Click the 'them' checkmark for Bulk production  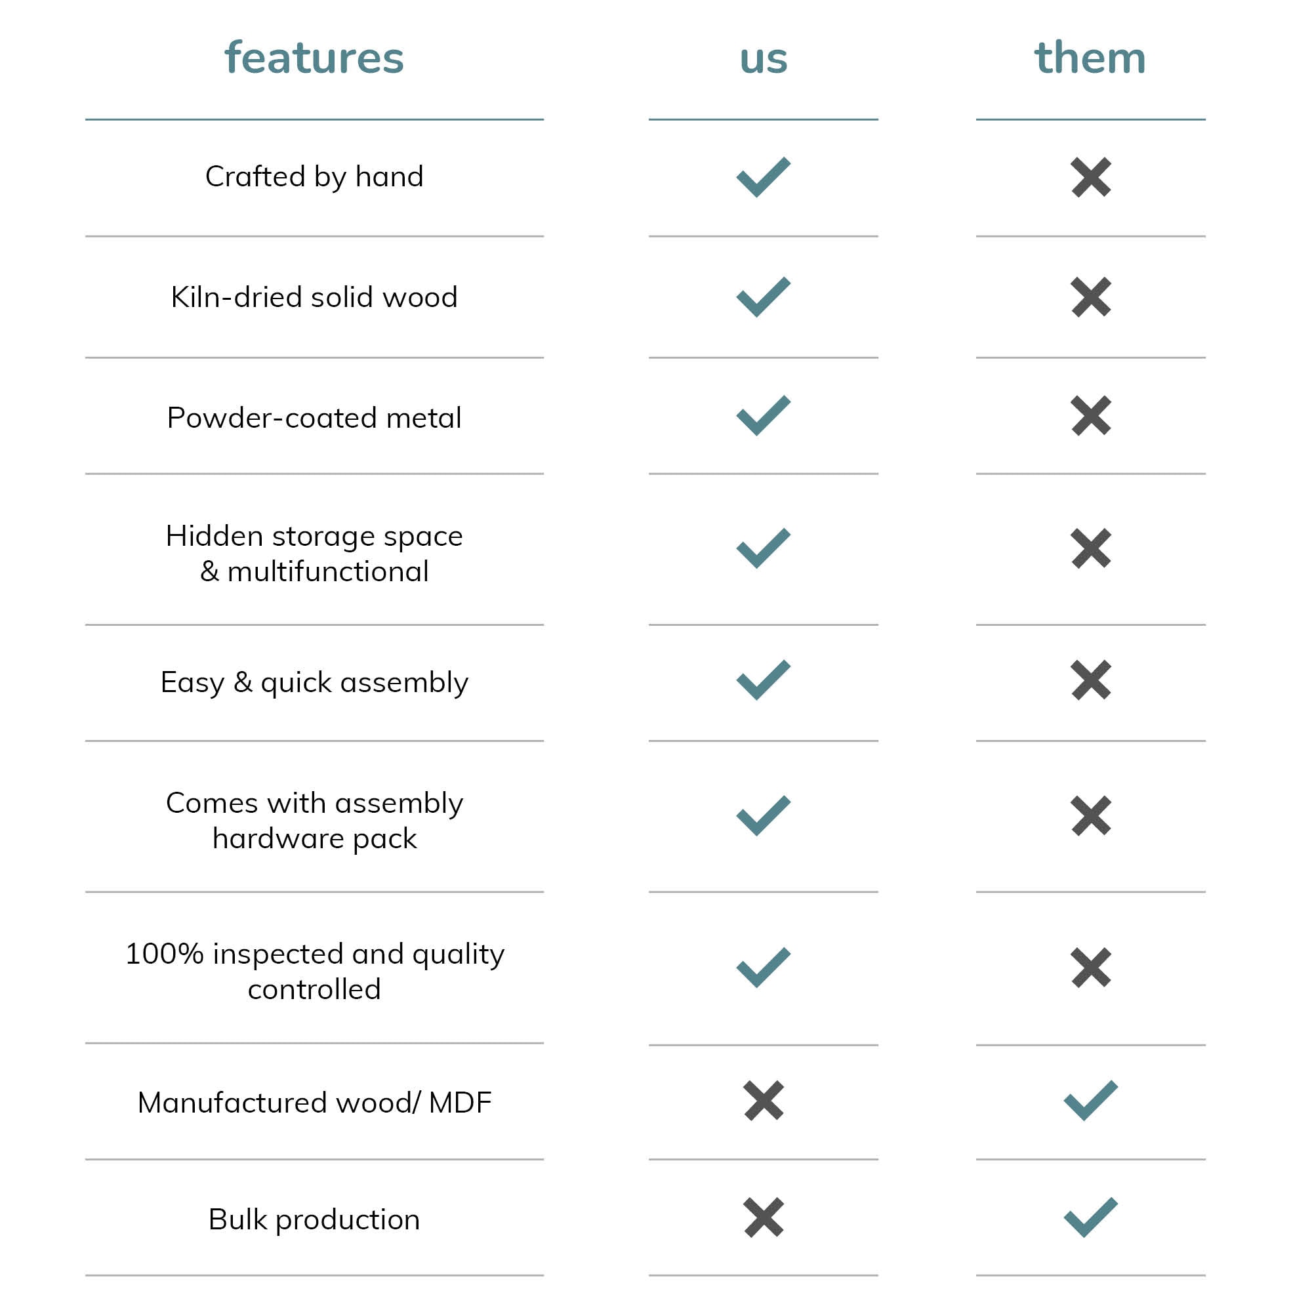point(1091,1218)
